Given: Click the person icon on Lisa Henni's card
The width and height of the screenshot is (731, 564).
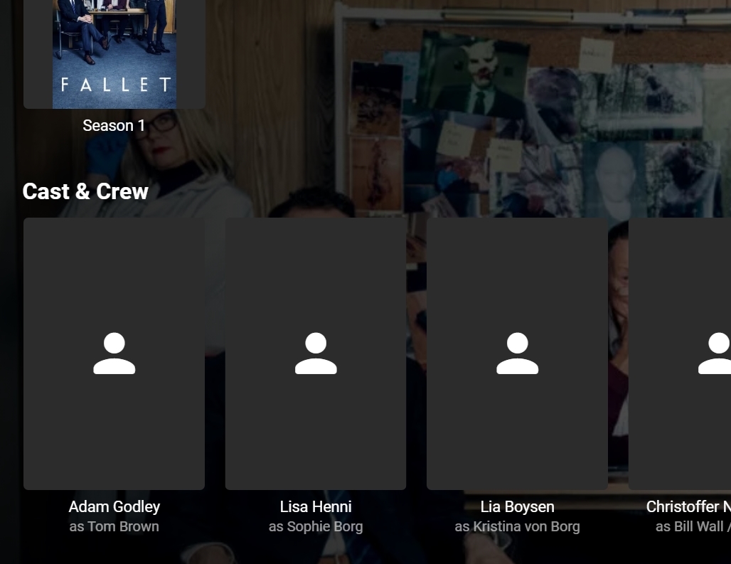Looking at the screenshot, I should (x=316, y=353).
